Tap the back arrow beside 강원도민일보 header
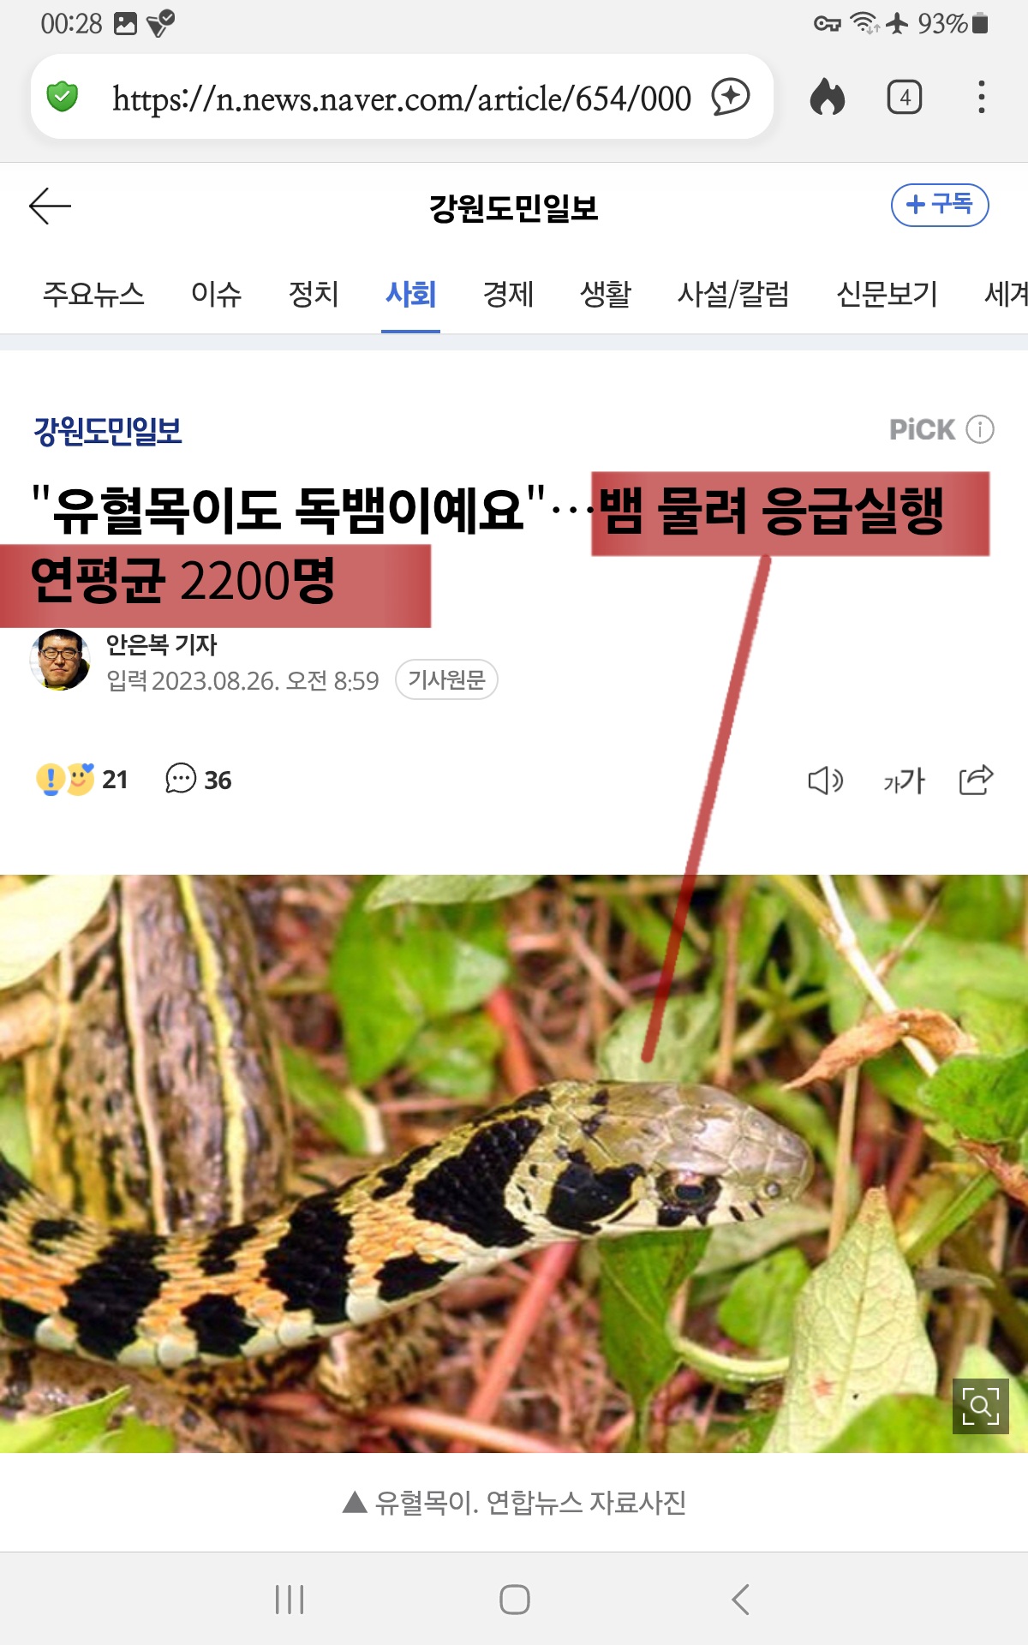The image size is (1028, 1645). point(50,206)
